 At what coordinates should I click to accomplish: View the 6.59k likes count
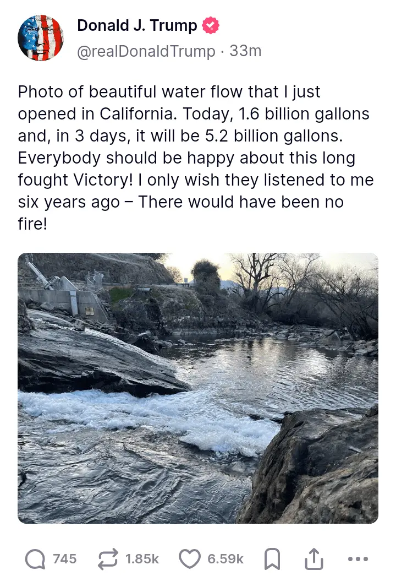(x=226, y=559)
